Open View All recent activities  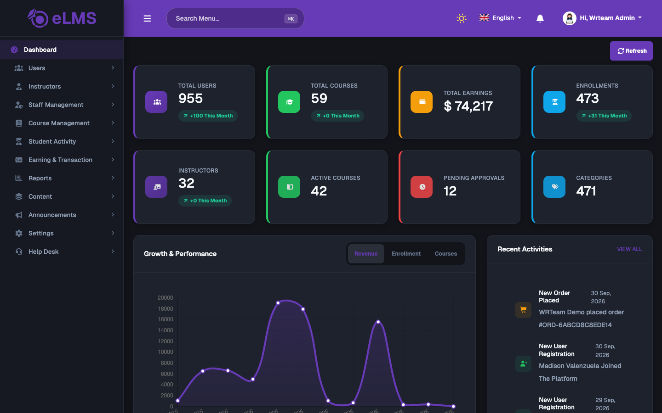(x=629, y=249)
